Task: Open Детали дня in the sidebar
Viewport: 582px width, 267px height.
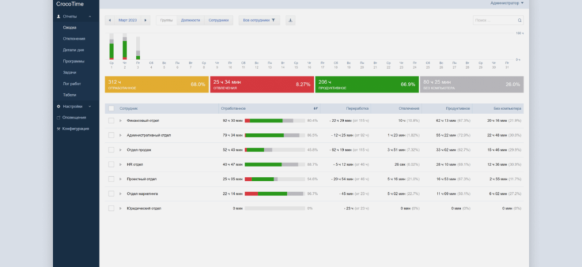Action: click(74, 50)
